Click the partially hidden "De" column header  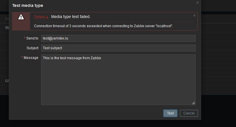(x=7, y=19)
